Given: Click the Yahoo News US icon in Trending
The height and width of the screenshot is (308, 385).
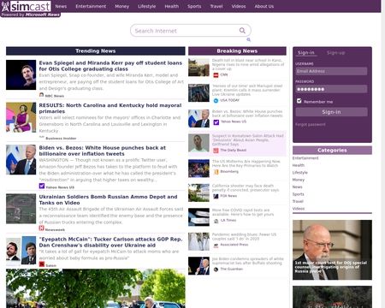Looking at the screenshot, I should (x=42, y=187).
